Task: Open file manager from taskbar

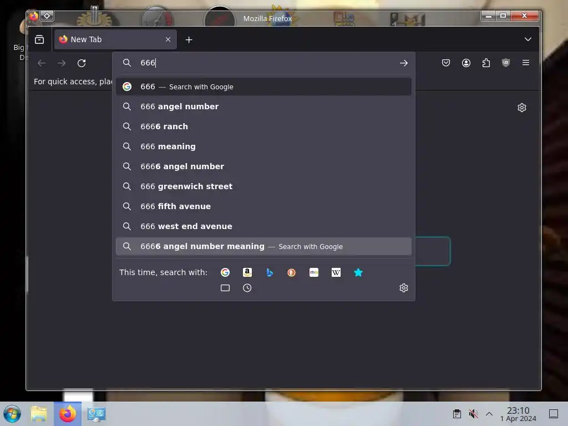Action: [x=39, y=414]
